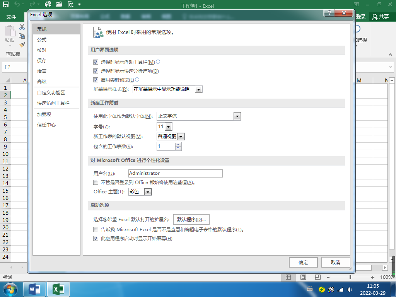Click the Copy icon in clipboard group

pyautogui.click(x=22, y=36)
